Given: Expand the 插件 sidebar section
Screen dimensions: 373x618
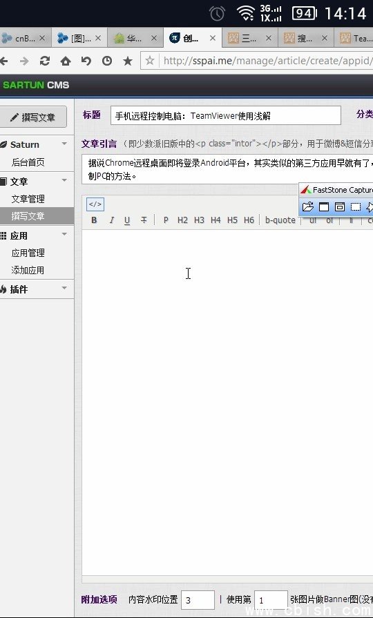Looking at the screenshot, I should pos(64,288).
